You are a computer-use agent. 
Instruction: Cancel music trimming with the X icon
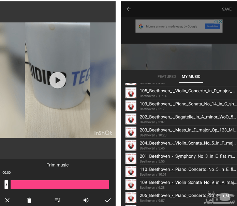pyautogui.click(x=7, y=200)
